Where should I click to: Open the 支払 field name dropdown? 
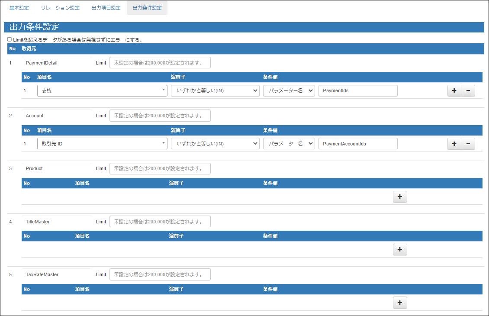pos(102,90)
